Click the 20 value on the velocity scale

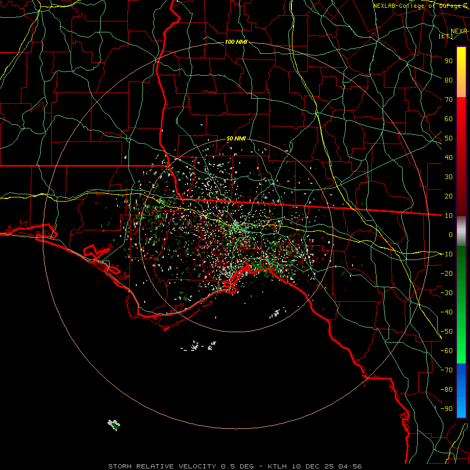coord(449,196)
